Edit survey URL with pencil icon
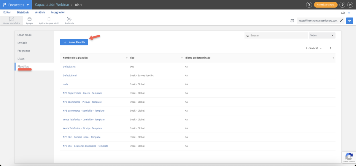 [341, 21]
